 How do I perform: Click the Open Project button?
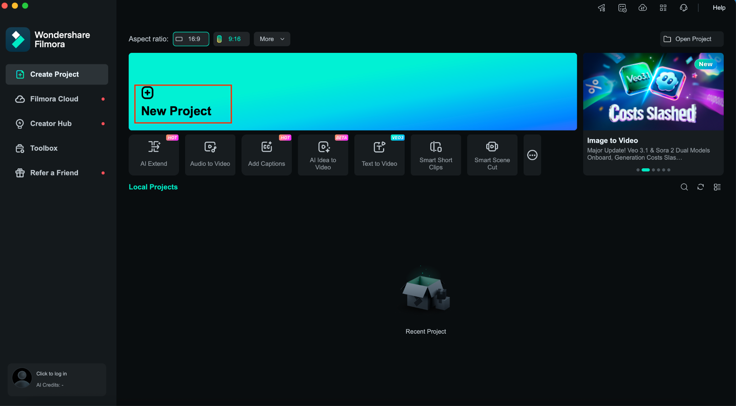coord(692,39)
